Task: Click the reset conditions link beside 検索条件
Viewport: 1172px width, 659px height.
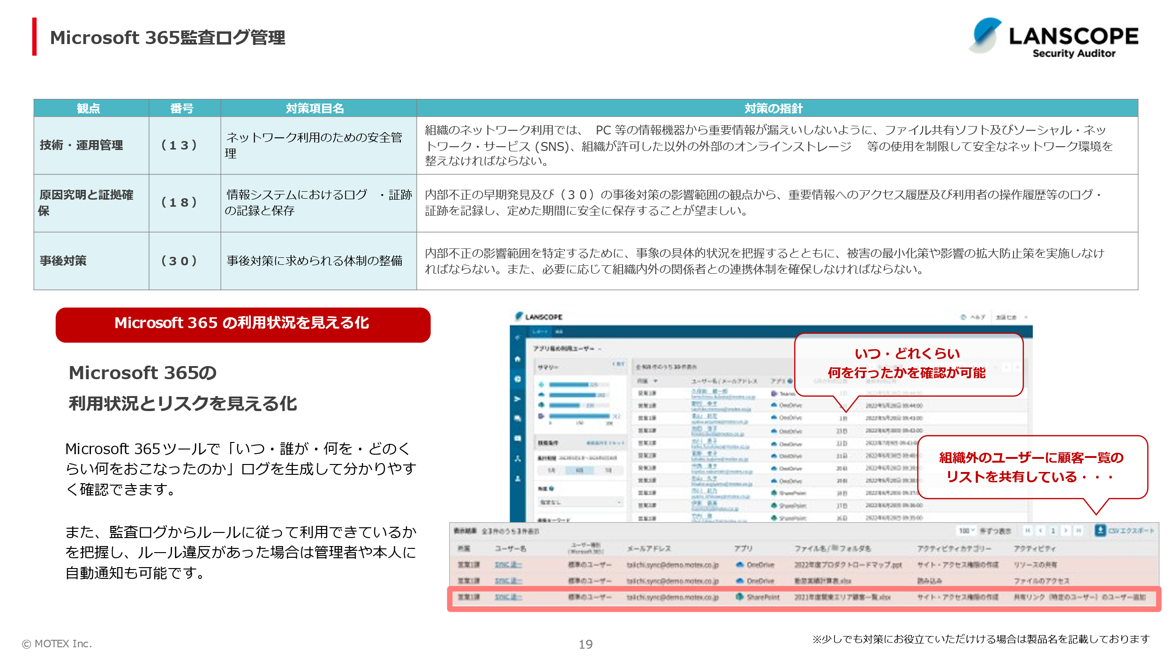Action: tap(606, 442)
